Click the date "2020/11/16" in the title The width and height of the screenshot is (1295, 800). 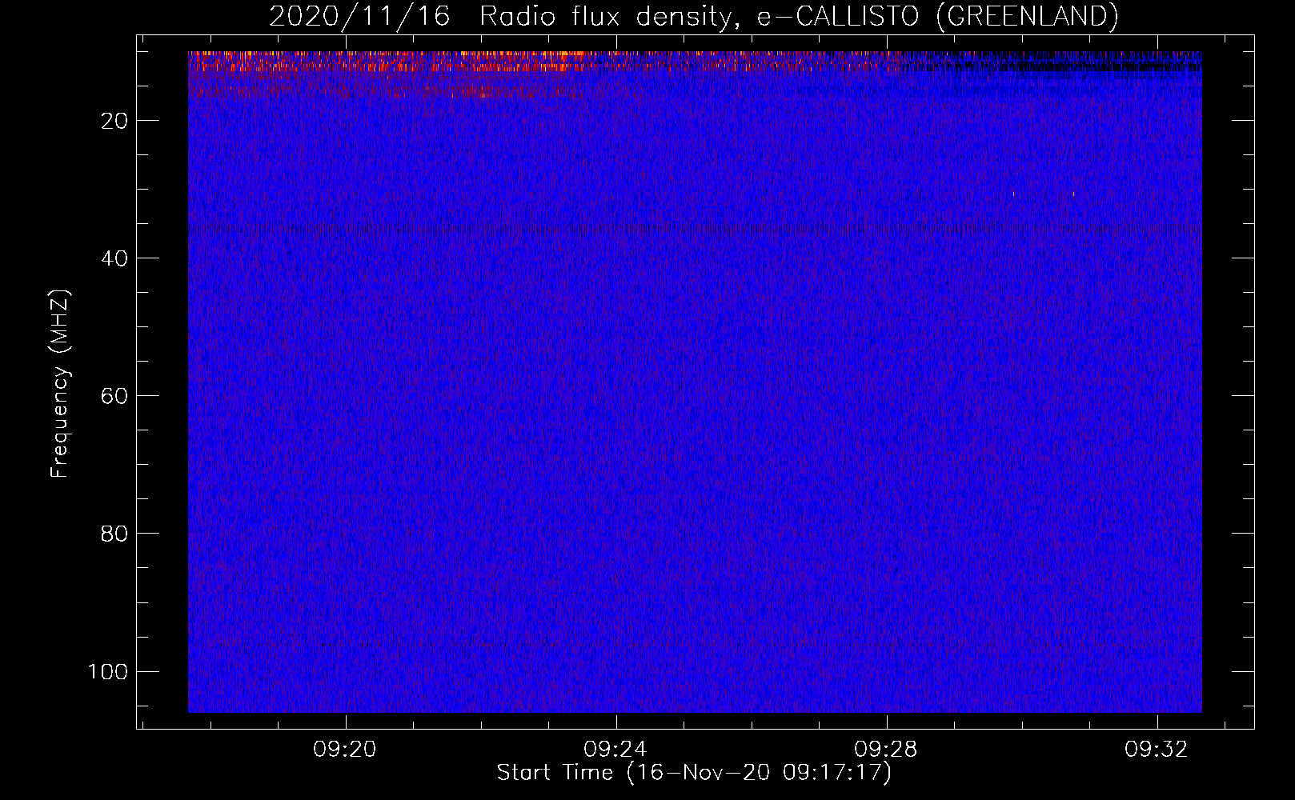click(359, 16)
